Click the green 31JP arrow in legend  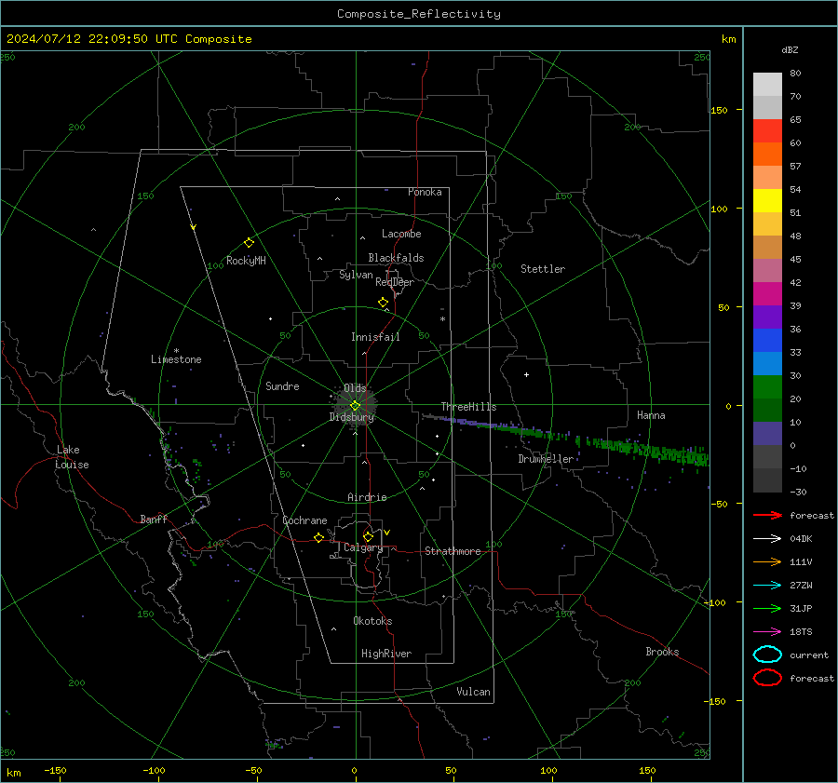coord(767,608)
